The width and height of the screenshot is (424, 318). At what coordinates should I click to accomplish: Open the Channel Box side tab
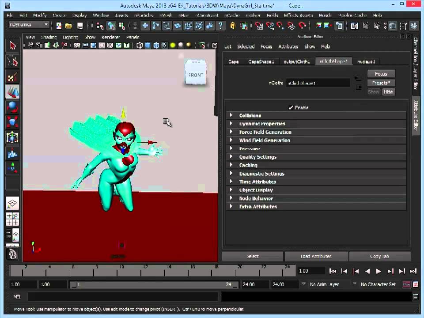(416, 64)
